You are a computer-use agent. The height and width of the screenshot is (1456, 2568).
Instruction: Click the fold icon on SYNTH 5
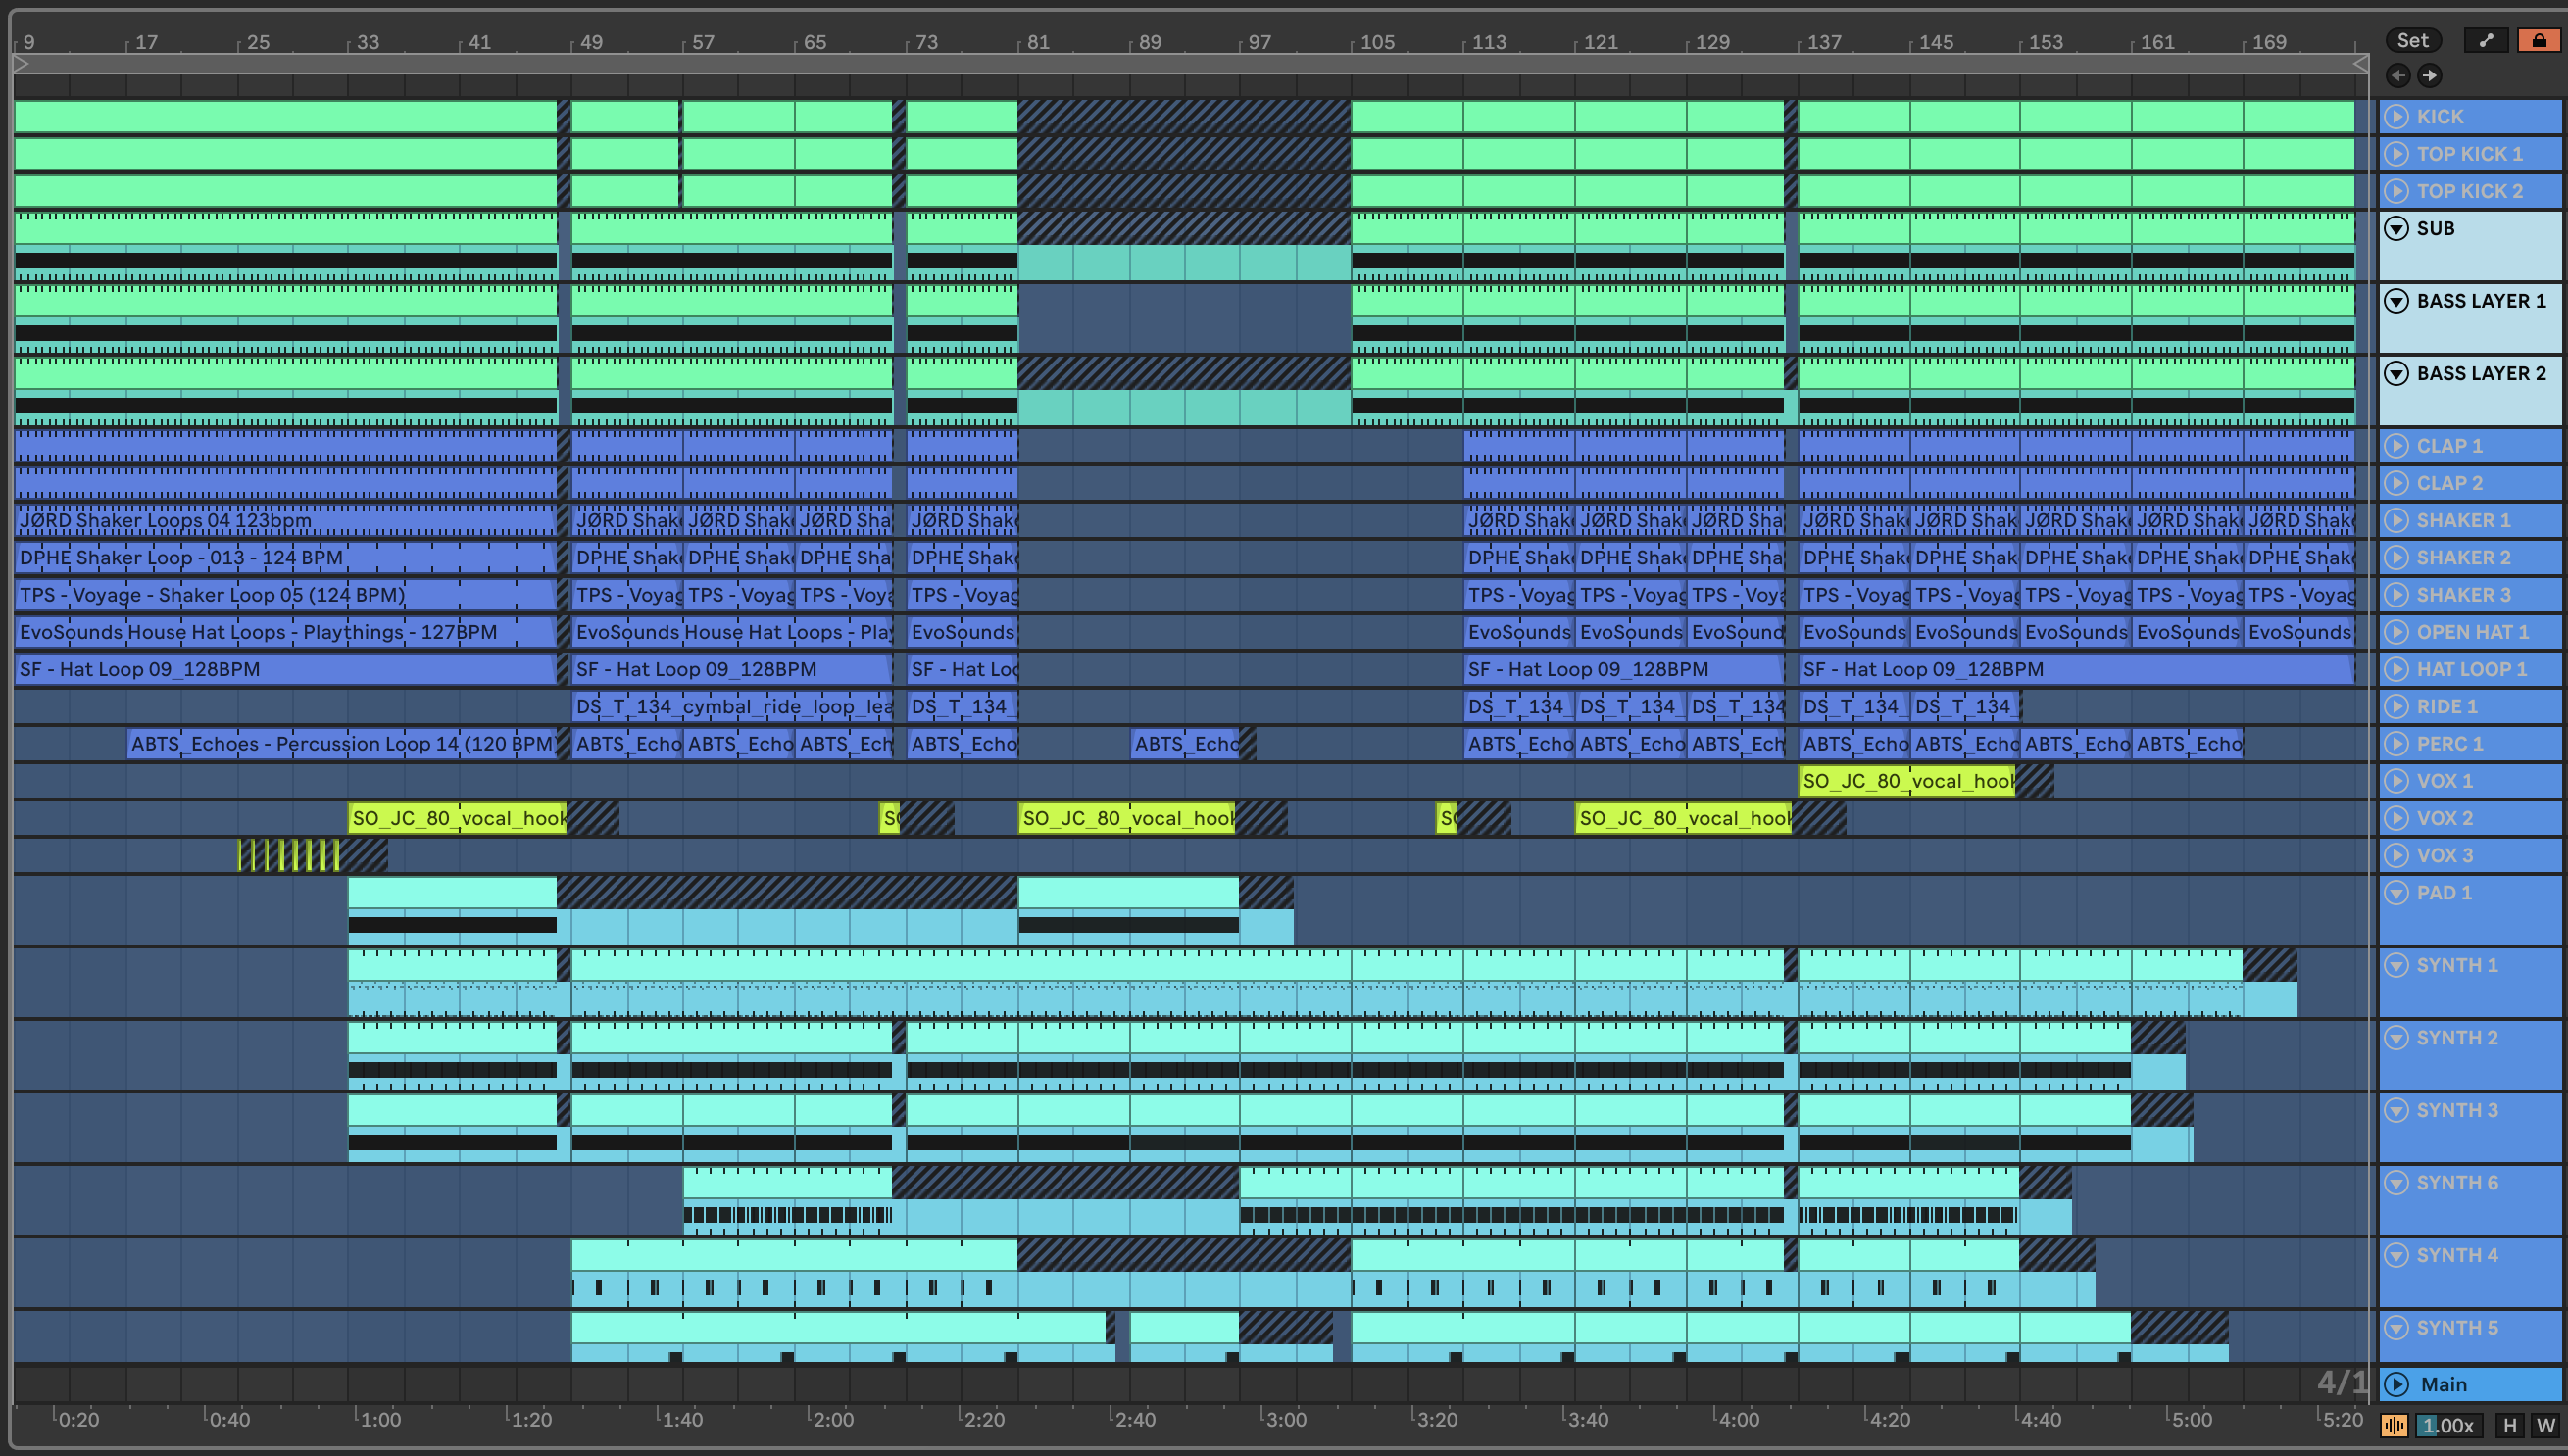click(x=2395, y=1327)
